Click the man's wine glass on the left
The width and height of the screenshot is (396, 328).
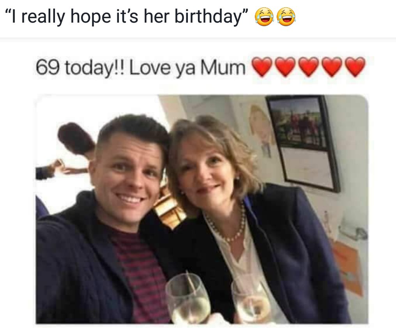pos(188,298)
